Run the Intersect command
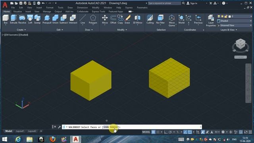The image size is (254, 143). 73,19
